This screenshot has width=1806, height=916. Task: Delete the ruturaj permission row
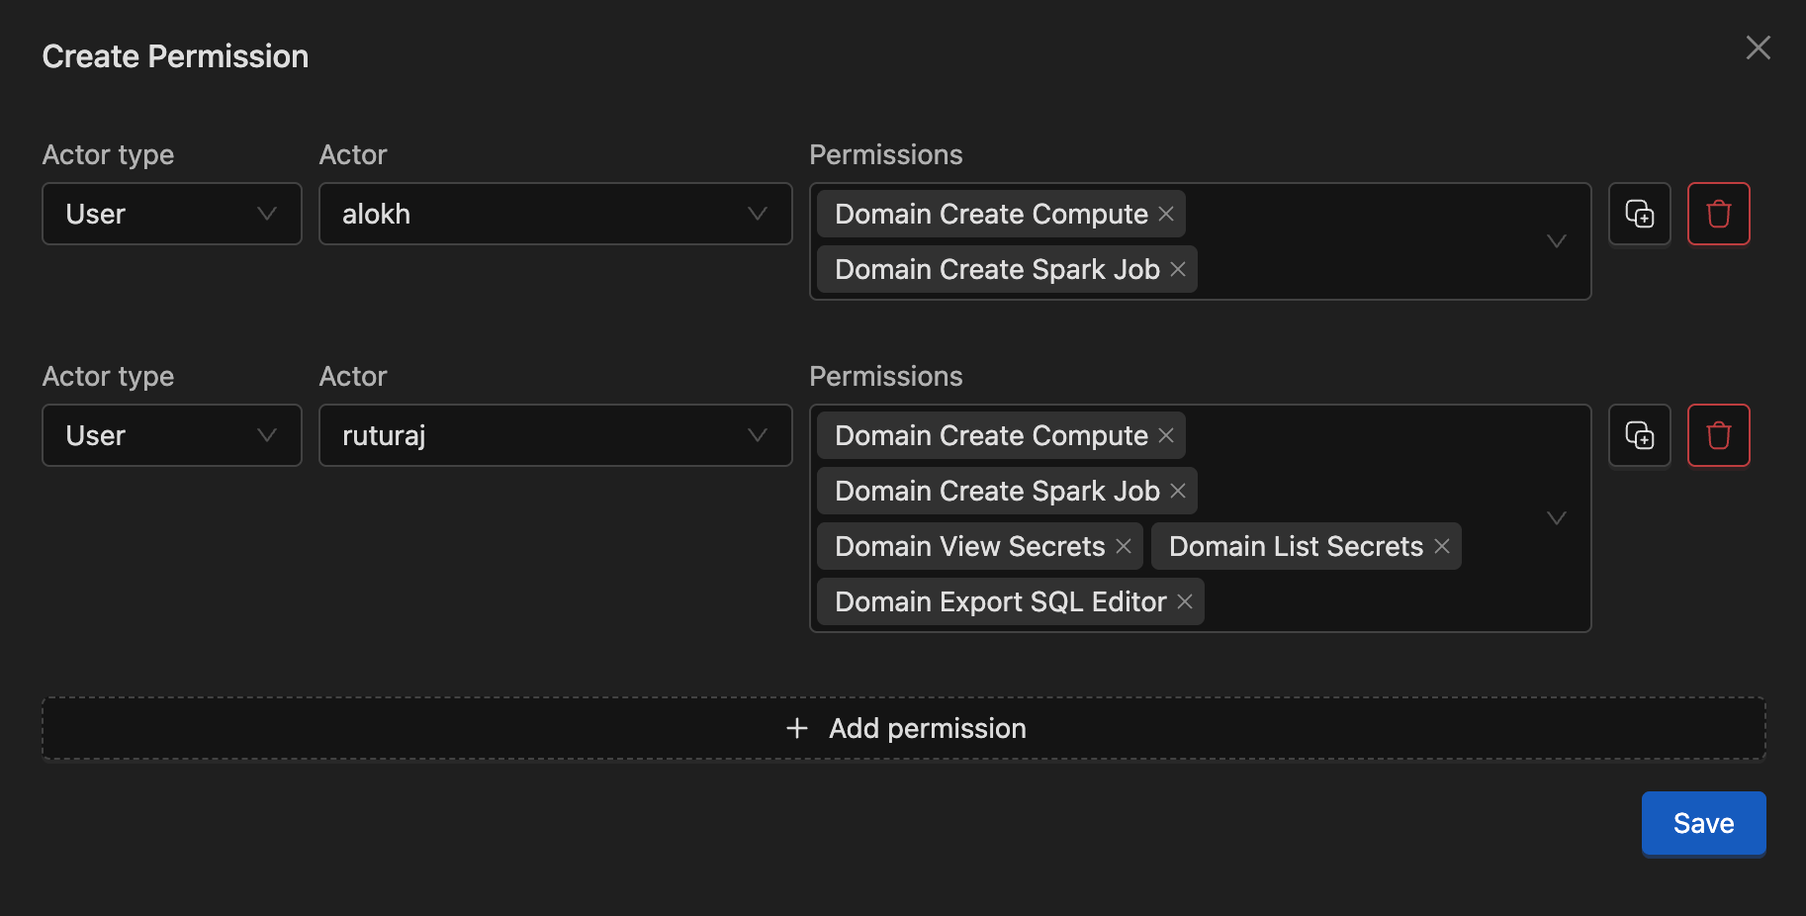tap(1718, 435)
